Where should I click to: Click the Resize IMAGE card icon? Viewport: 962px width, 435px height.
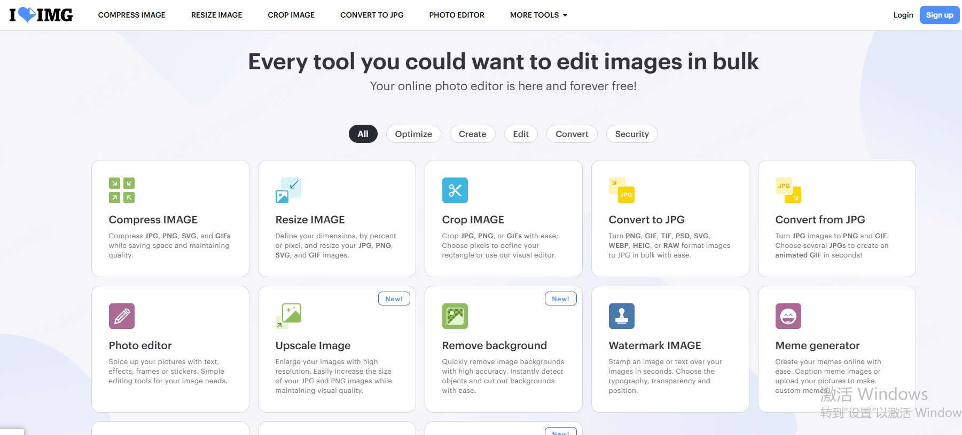288,190
